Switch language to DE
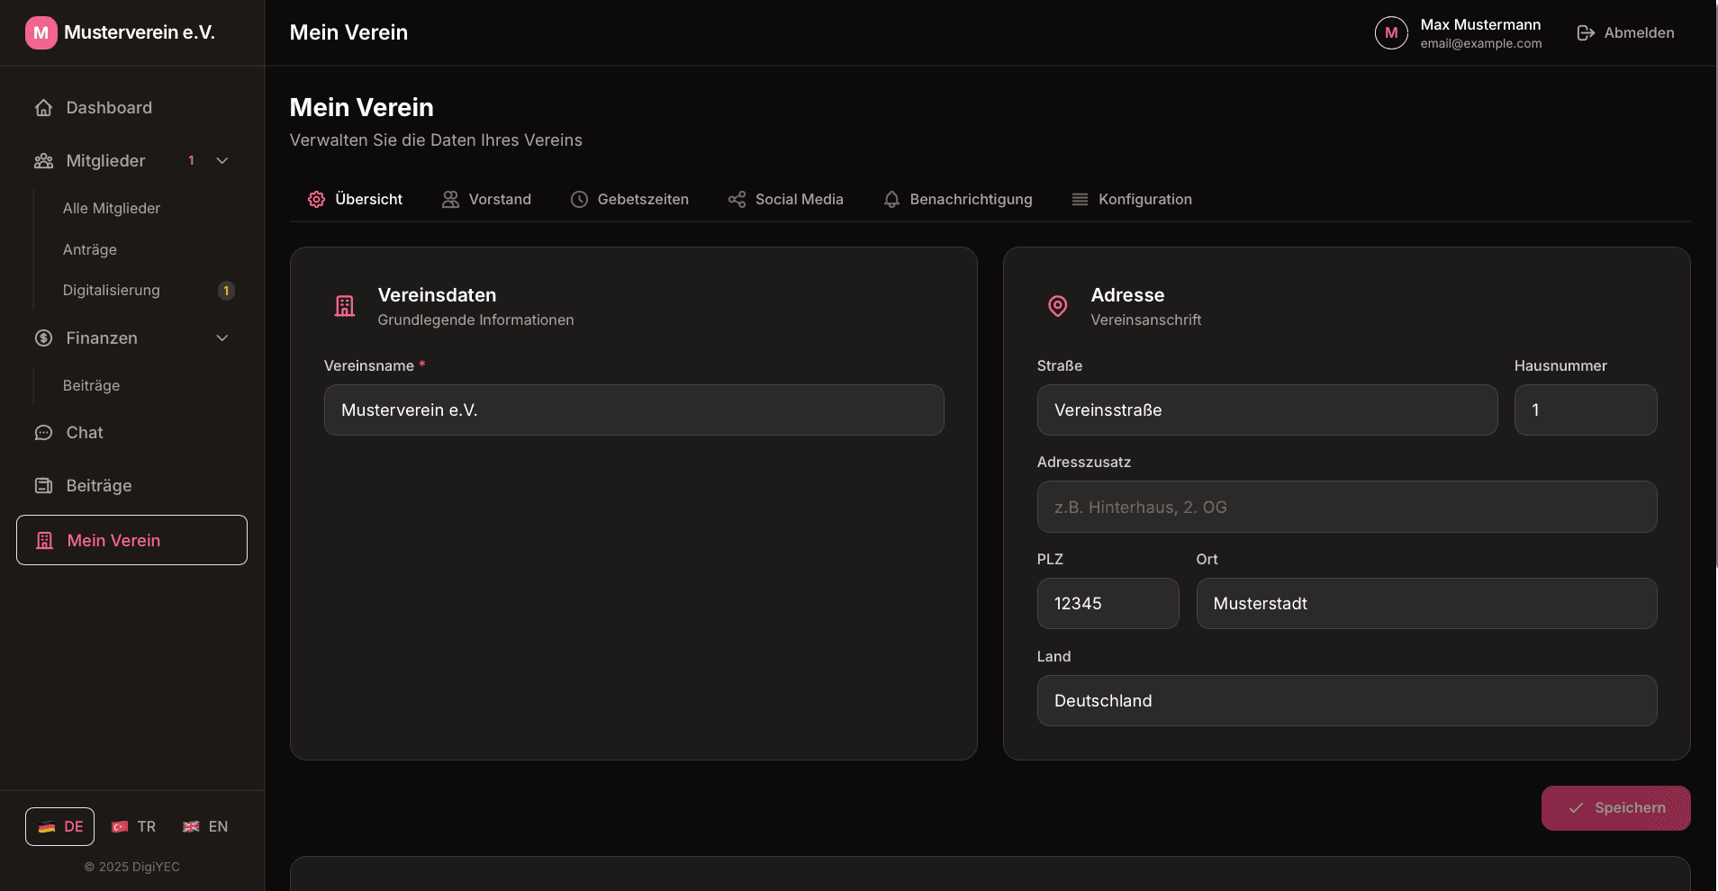Viewport: 1718px width, 891px height. pos(59,827)
